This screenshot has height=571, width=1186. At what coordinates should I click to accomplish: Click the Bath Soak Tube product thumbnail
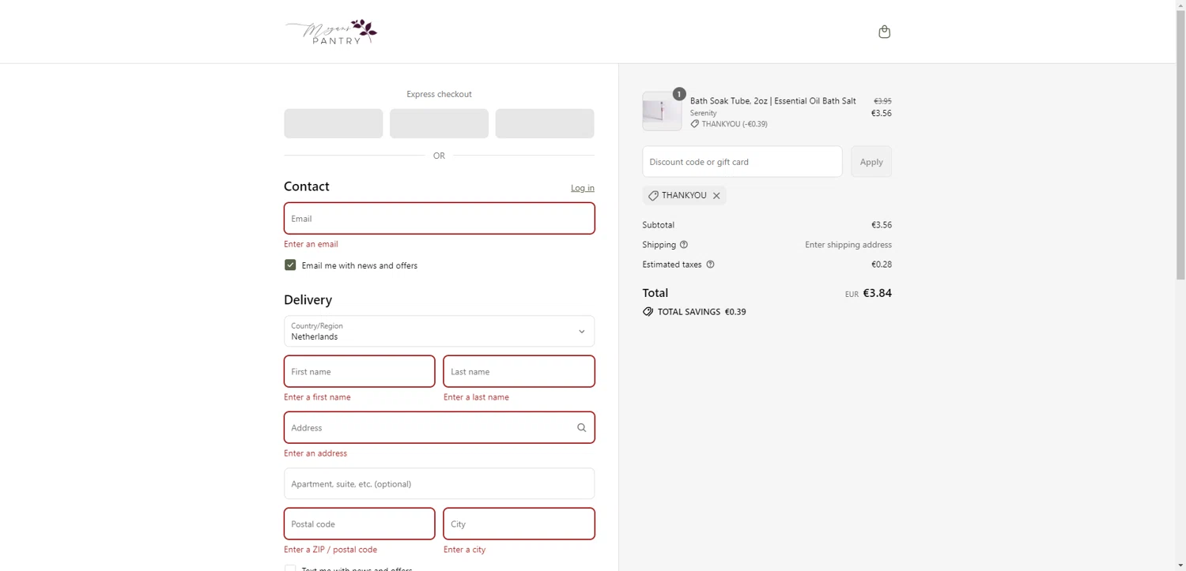[x=662, y=111]
